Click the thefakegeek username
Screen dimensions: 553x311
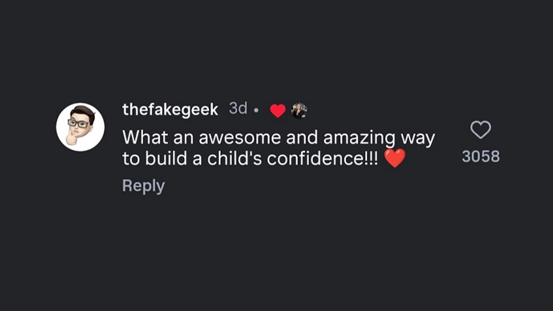pos(170,110)
